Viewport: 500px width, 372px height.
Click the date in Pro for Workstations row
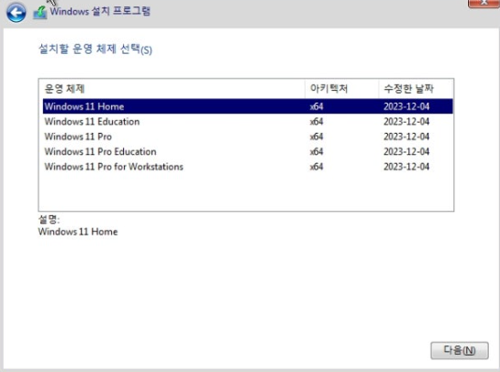coord(406,167)
